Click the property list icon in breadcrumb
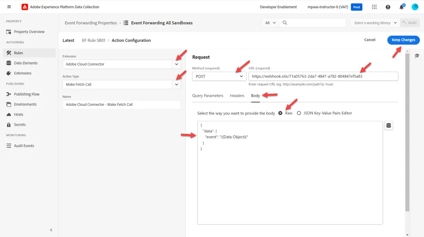 coord(126,23)
